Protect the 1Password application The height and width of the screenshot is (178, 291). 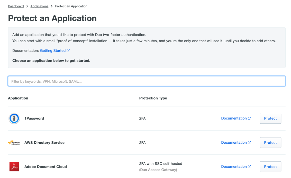270,118
